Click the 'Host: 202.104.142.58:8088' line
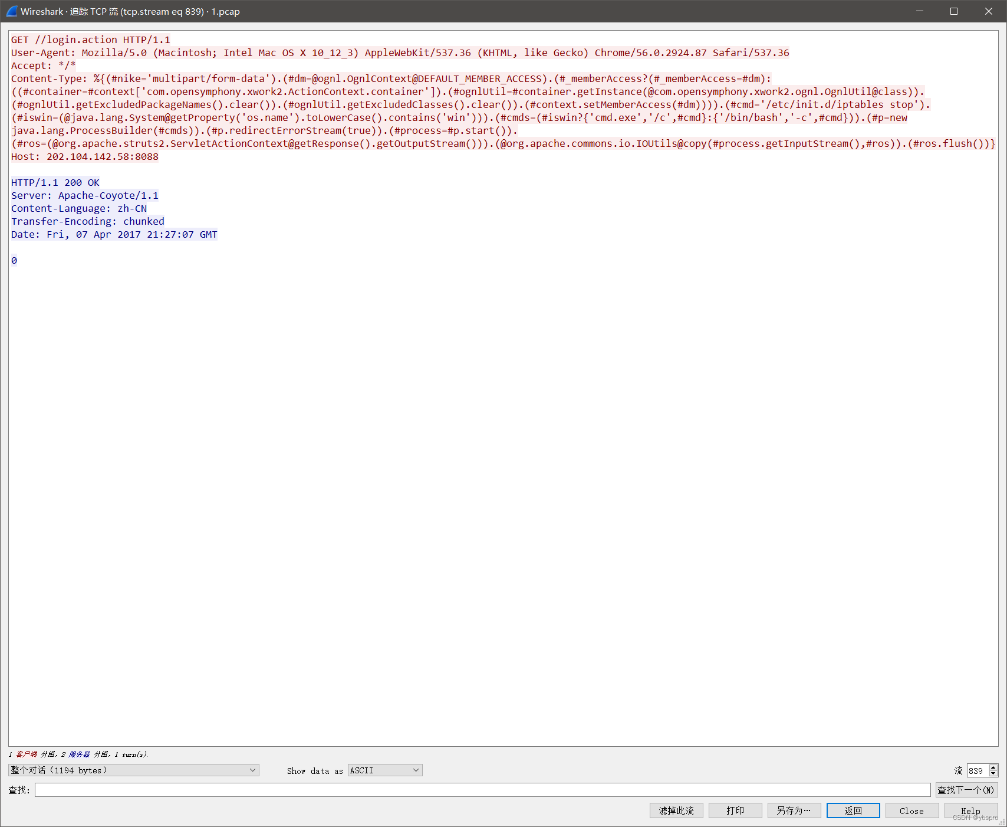This screenshot has height=827, width=1007. click(85, 156)
